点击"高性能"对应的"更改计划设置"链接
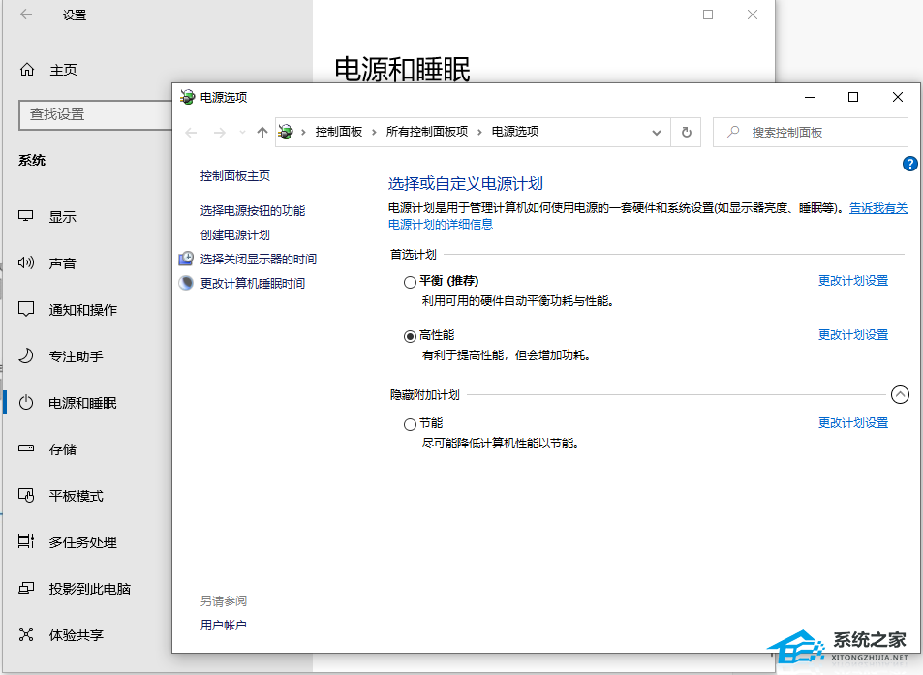This screenshot has height=675, width=923. pos(852,334)
